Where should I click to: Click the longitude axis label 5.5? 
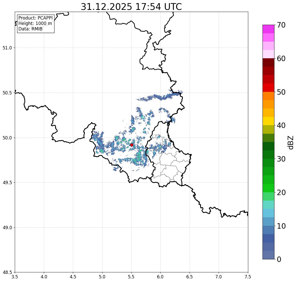(x=132, y=277)
